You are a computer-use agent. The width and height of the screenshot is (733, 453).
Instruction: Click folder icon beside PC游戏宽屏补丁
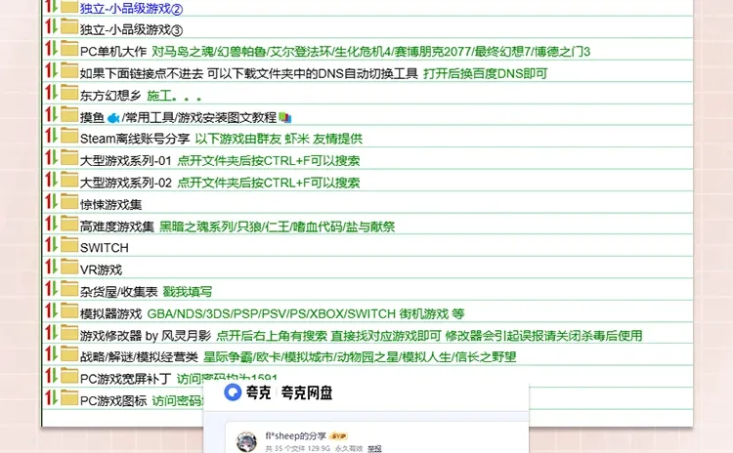click(69, 376)
